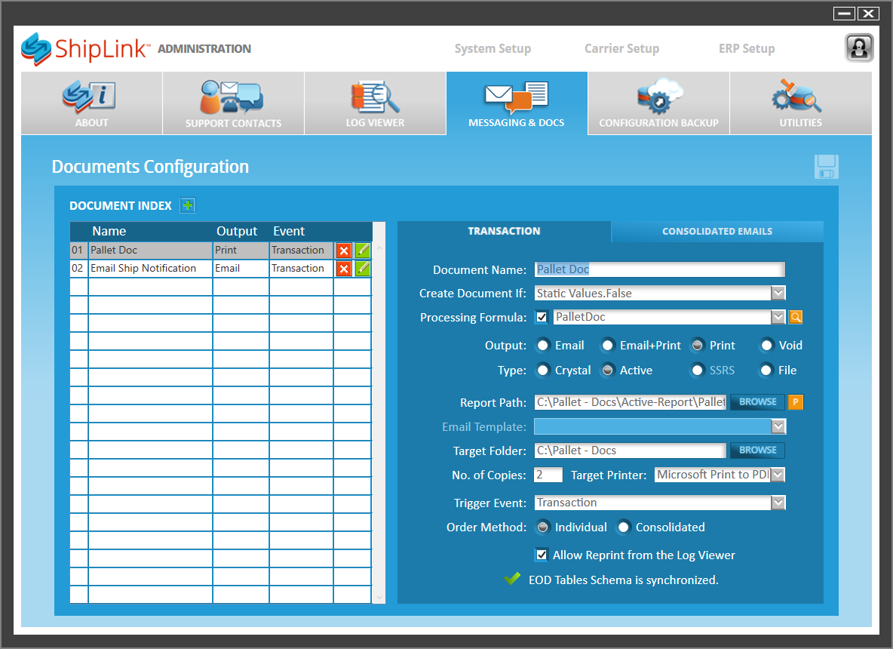Save configuration with the floppy disk icon
893x649 pixels.
click(826, 166)
